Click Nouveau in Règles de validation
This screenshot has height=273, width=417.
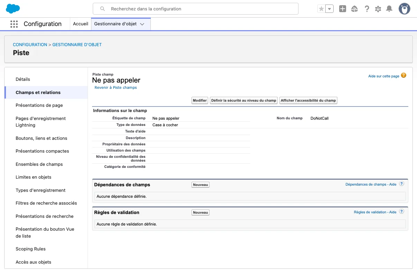[201, 213]
